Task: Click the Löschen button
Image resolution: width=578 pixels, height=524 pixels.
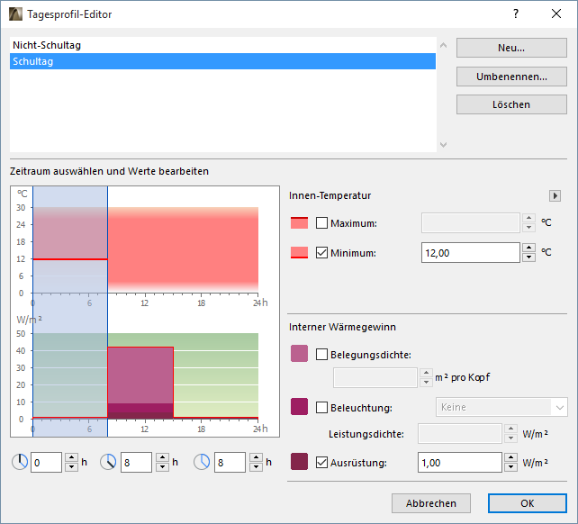Action: pos(511,104)
